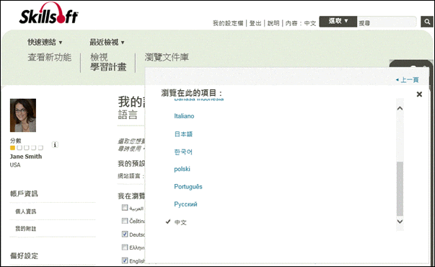Click the 帳戶資訊 sidebar heading
This screenshot has height=267, width=435.
coord(24,193)
